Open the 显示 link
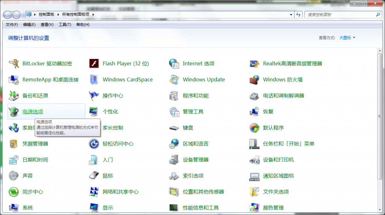This screenshot has height=215, width=385. [x=108, y=208]
